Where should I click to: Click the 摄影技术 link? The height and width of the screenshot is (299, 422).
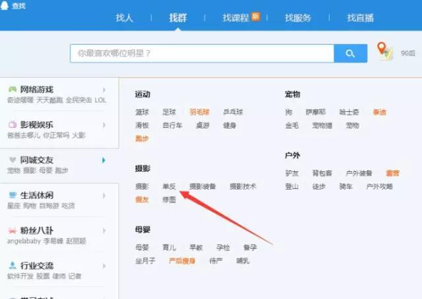tap(243, 186)
